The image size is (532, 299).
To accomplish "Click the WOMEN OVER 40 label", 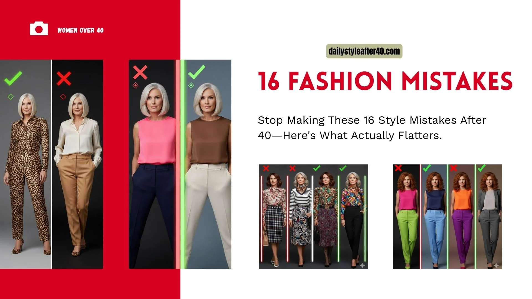I will 80,30.
